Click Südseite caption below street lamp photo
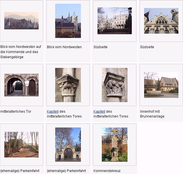This screenshot has width=183, height=174. [x=100, y=47]
